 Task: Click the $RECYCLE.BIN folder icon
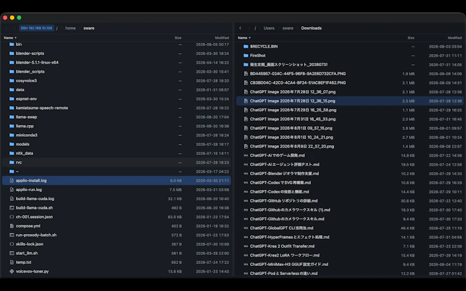[246, 47]
